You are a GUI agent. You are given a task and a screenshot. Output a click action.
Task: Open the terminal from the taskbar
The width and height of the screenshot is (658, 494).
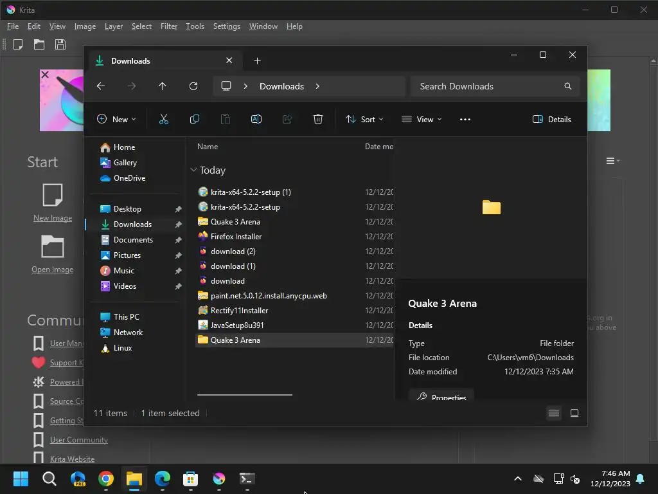(x=247, y=479)
